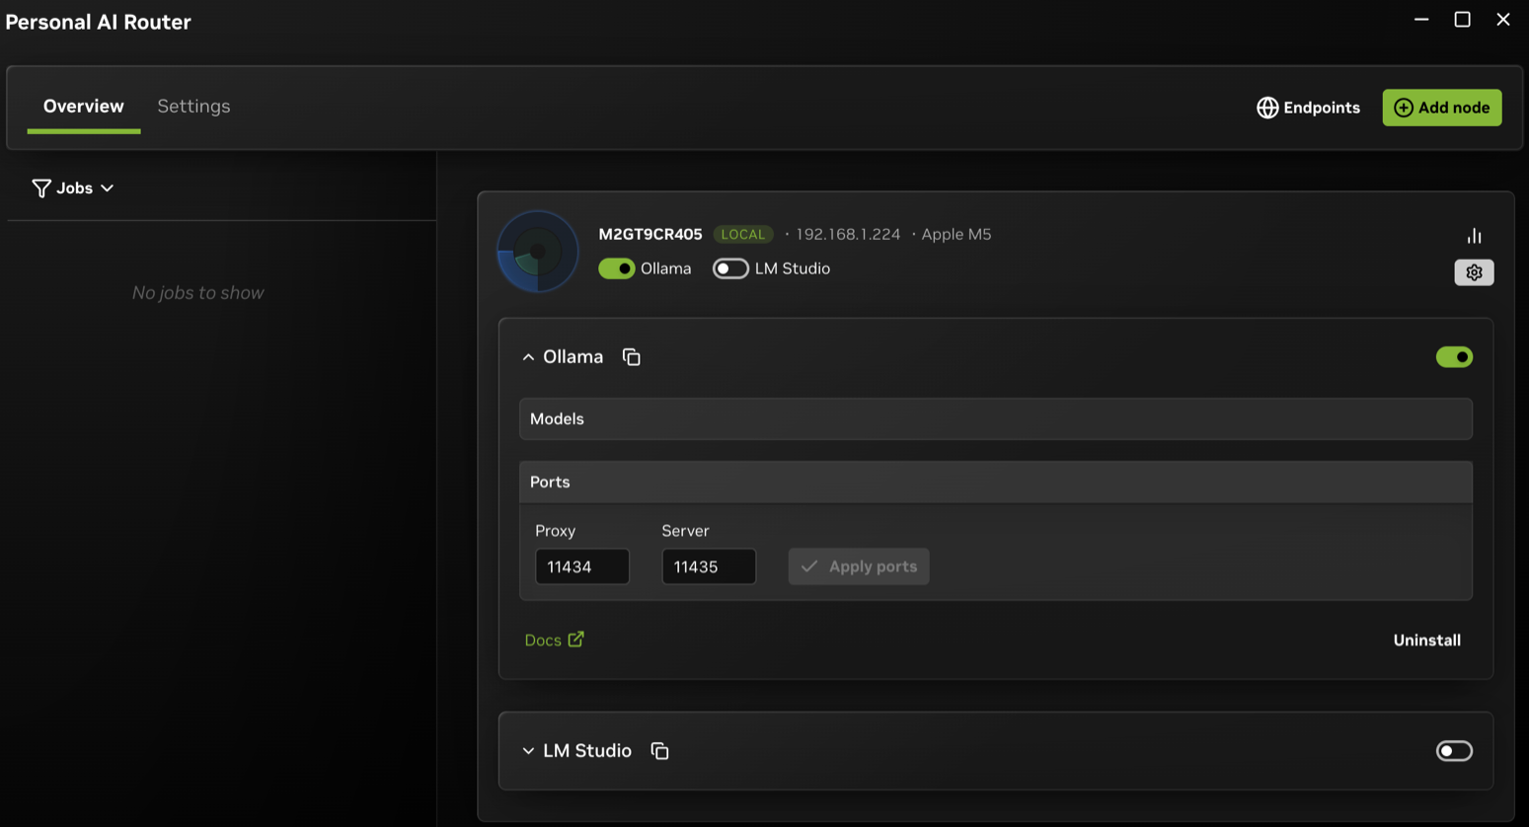Click the green Add node button

1442,108
